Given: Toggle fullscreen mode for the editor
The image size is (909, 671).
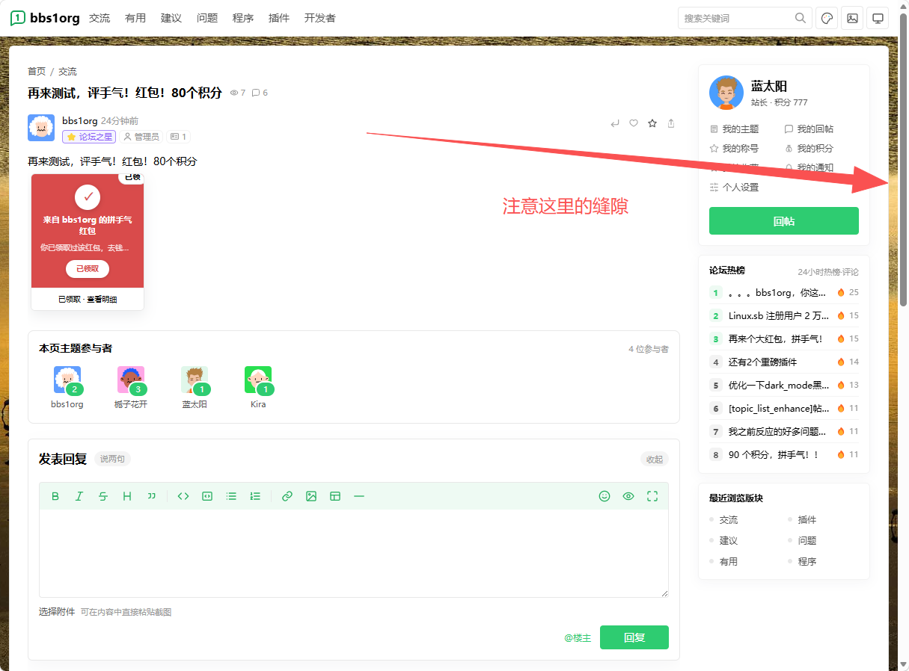Looking at the screenshot, I should (652, 496).
